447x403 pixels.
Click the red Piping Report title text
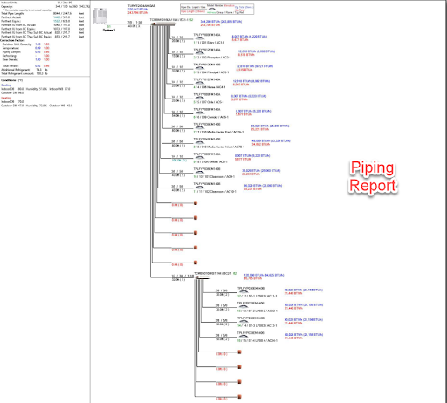[373, 176]
